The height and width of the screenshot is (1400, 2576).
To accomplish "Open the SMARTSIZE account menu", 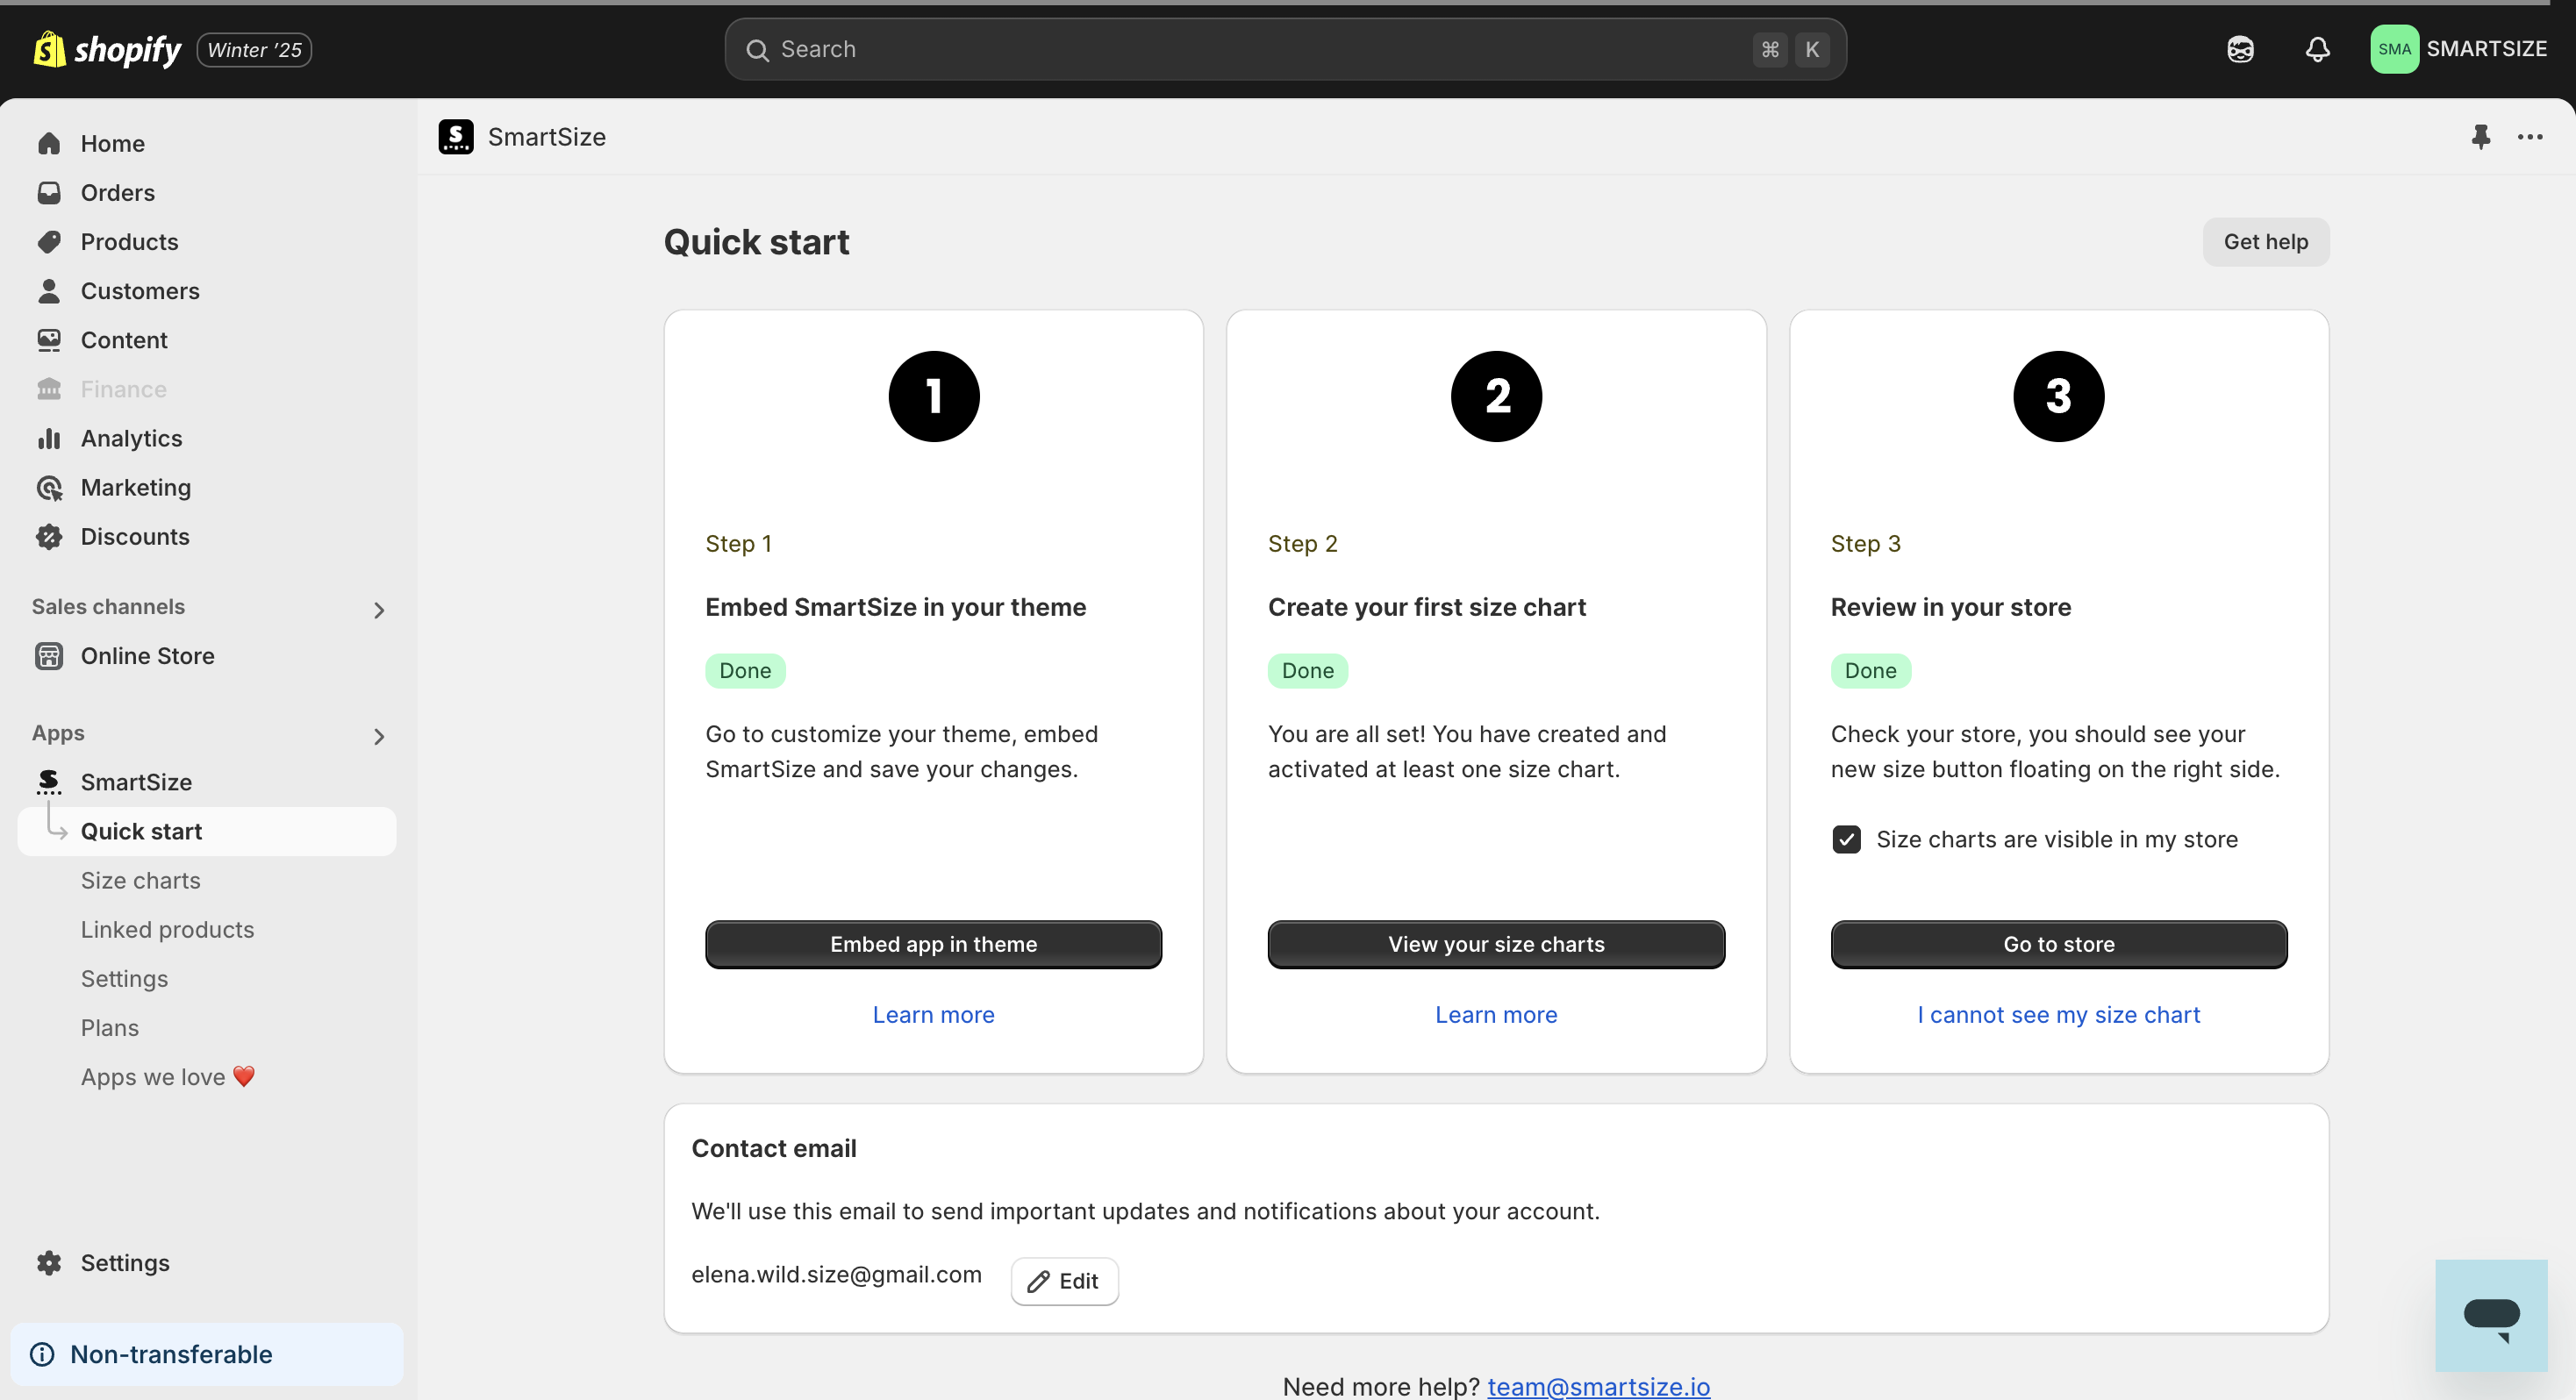I will [x=2458, y=49].
